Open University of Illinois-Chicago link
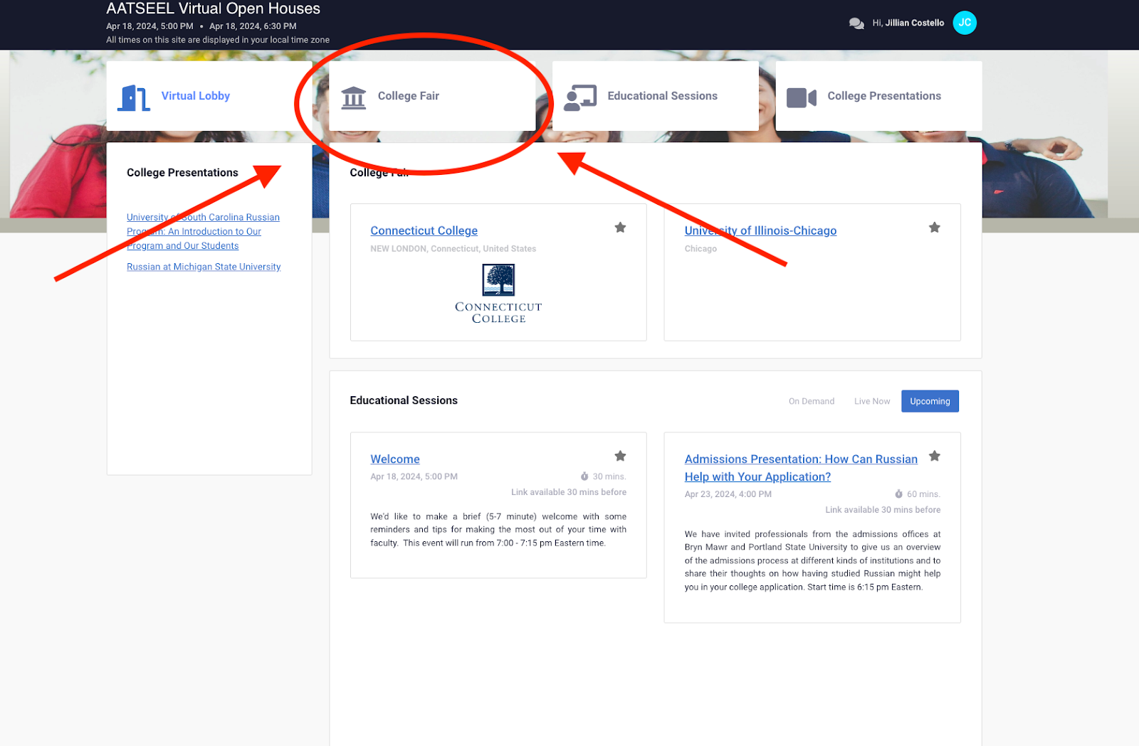This screenshot has height=746, width=1139. point(760,230)
